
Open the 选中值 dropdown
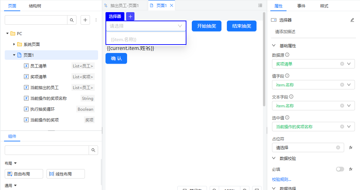pos(349,127)
